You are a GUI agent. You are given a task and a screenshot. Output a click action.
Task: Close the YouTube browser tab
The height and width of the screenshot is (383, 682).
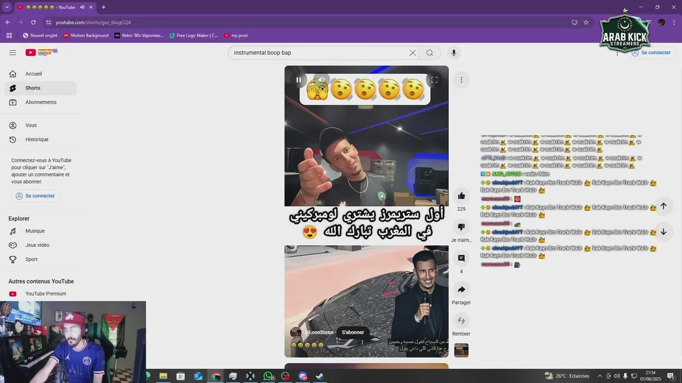tap(91, 7)
